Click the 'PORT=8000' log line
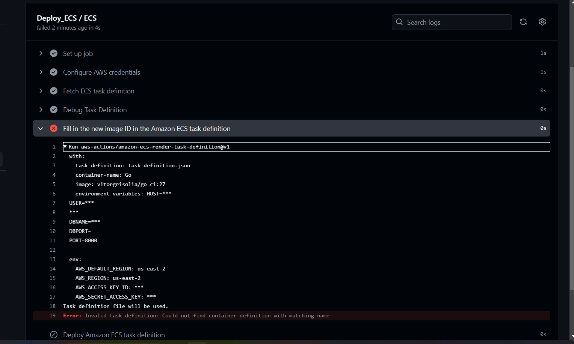This screenshot has width=574, height=344. point(83,240)
